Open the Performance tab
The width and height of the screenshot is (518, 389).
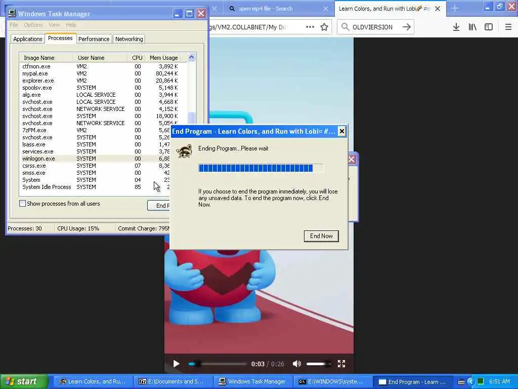(x=94, y=39)
